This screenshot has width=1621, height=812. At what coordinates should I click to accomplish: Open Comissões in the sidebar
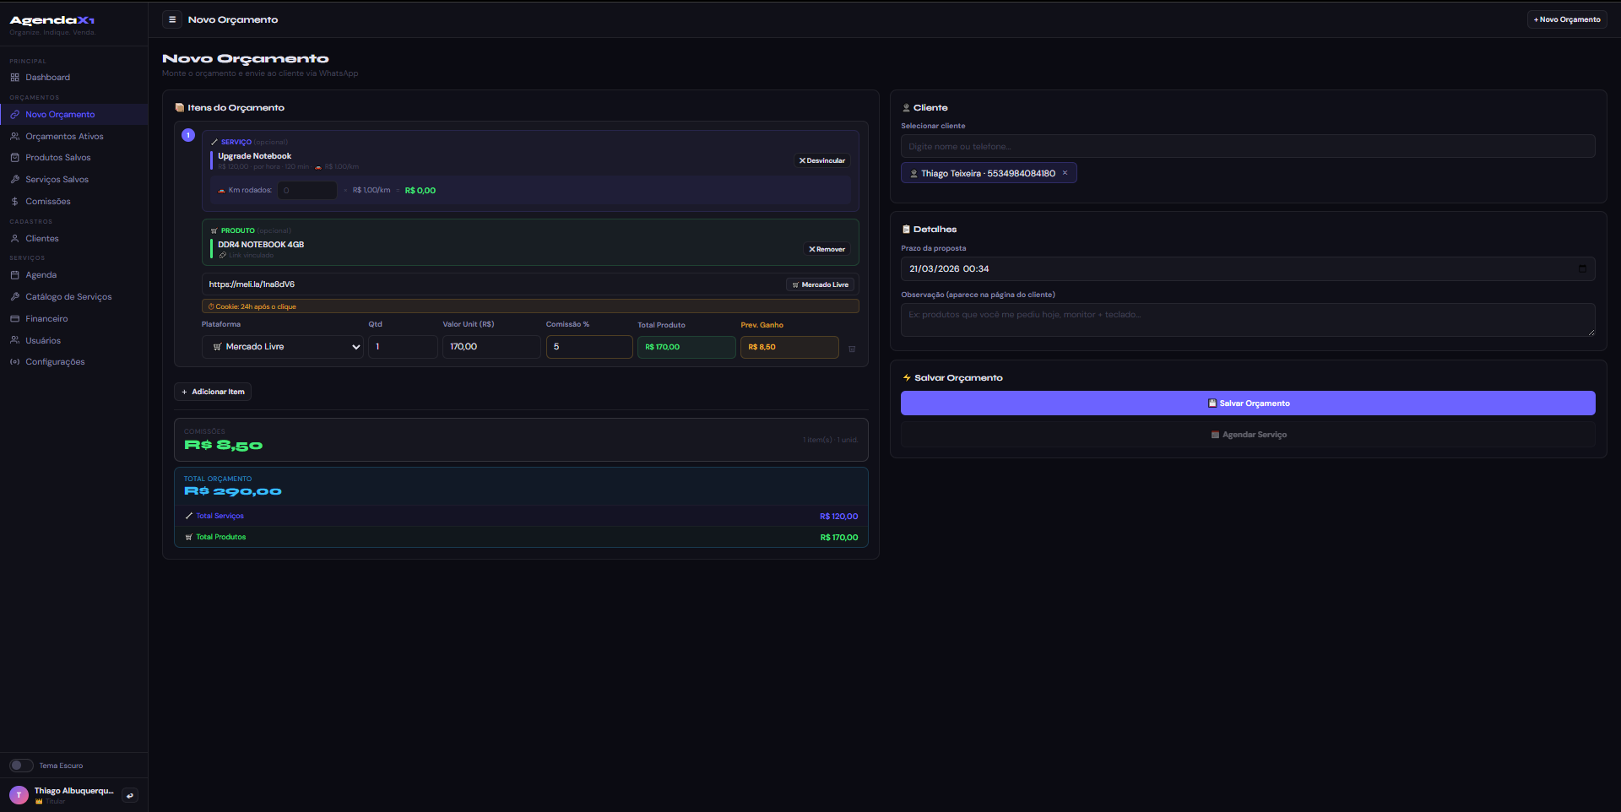(x=48, y=202)
